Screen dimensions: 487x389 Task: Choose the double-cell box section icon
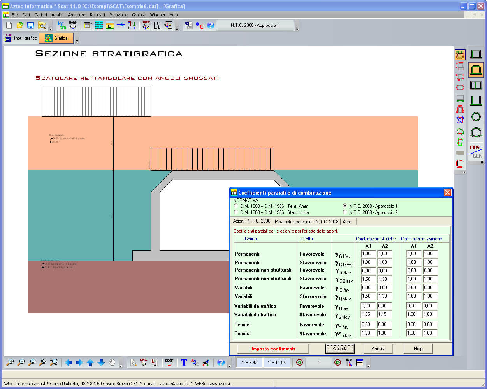coord(476,86)
